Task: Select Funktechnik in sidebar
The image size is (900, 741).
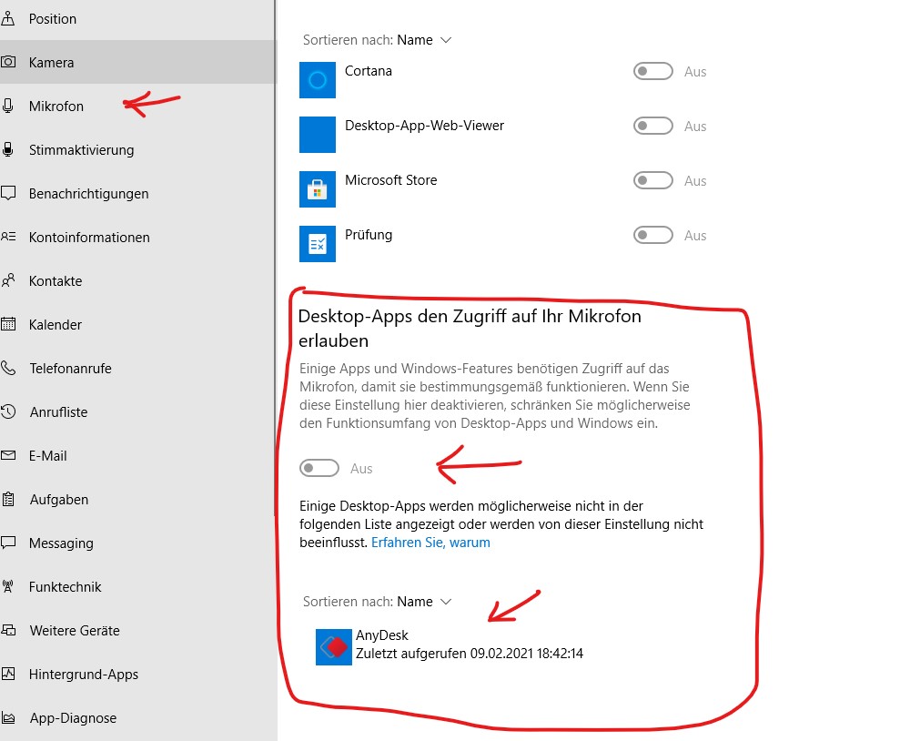Action: (x=137, y=586)
